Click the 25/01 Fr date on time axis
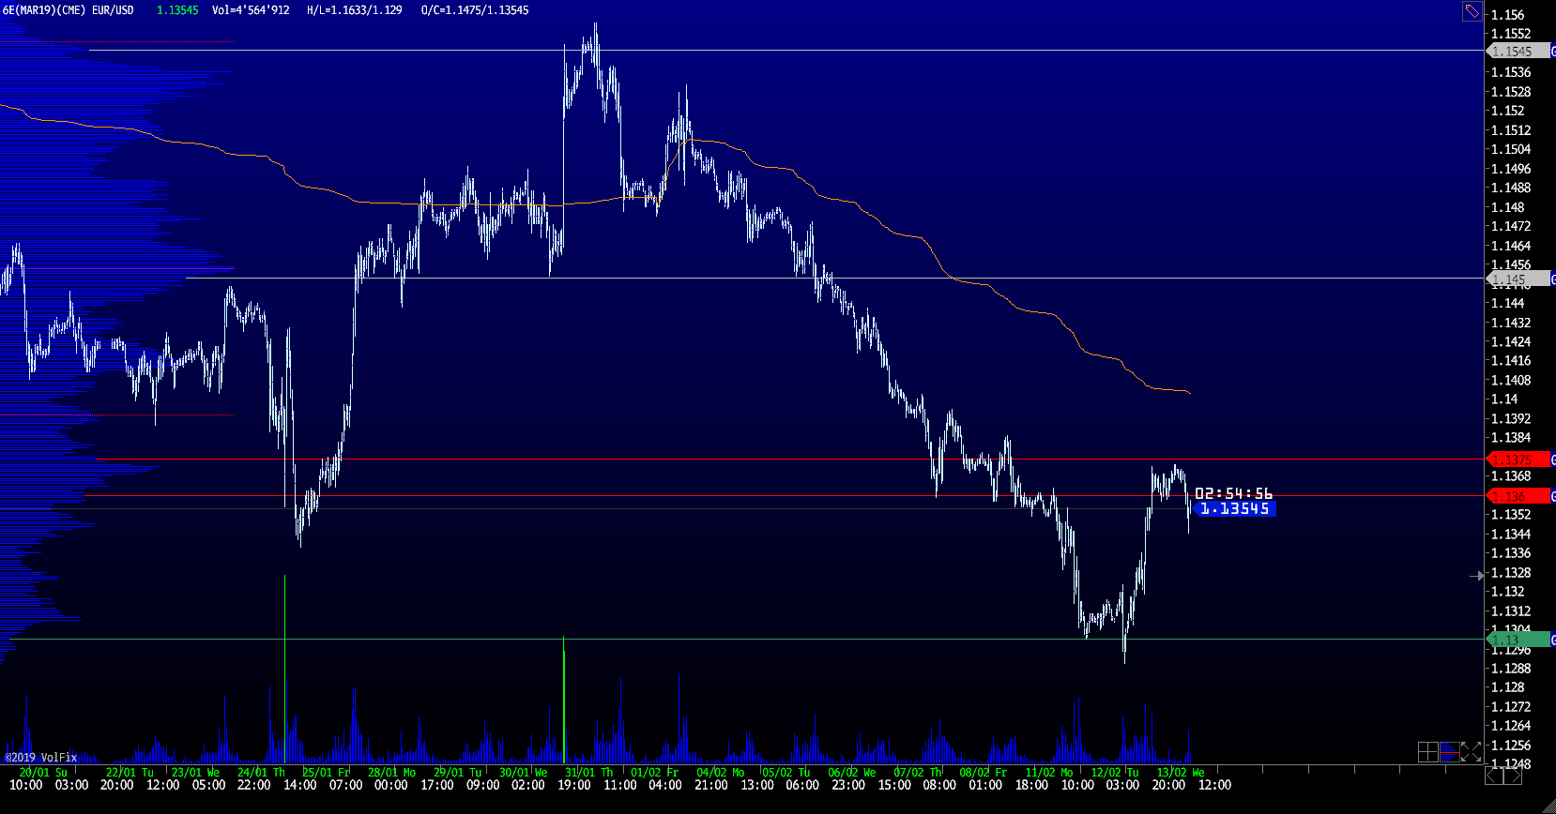Image resolution: width=1556 pixels, height=814 pixels. click(x=326, y=773)
